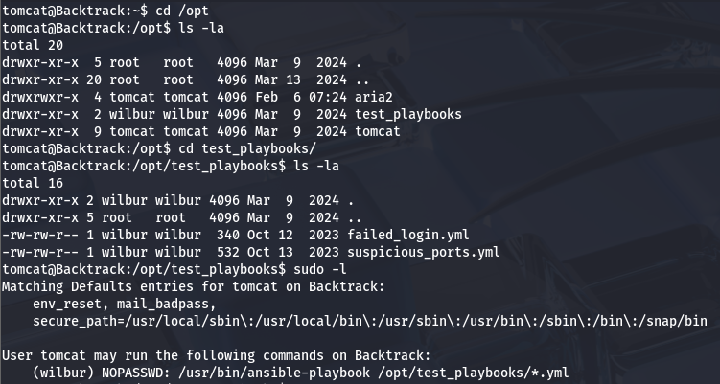Image resolution: width=720 pixels, height=384 pixels.
Task: Click the drwxrwxr-x permissions of aria2
Action: tap(38, 97)
